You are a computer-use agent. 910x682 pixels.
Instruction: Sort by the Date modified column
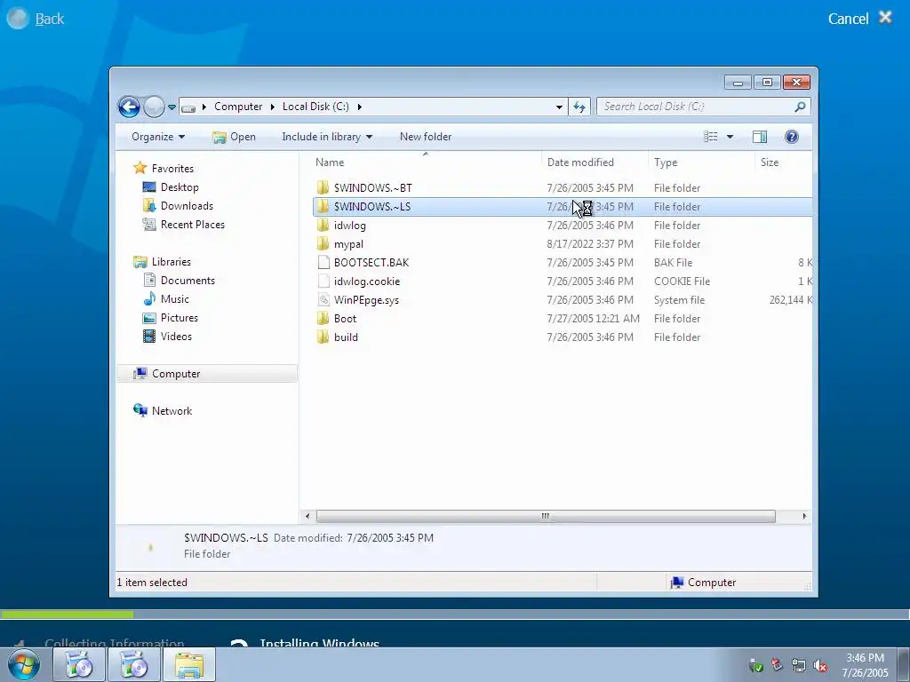click(595, 163)
